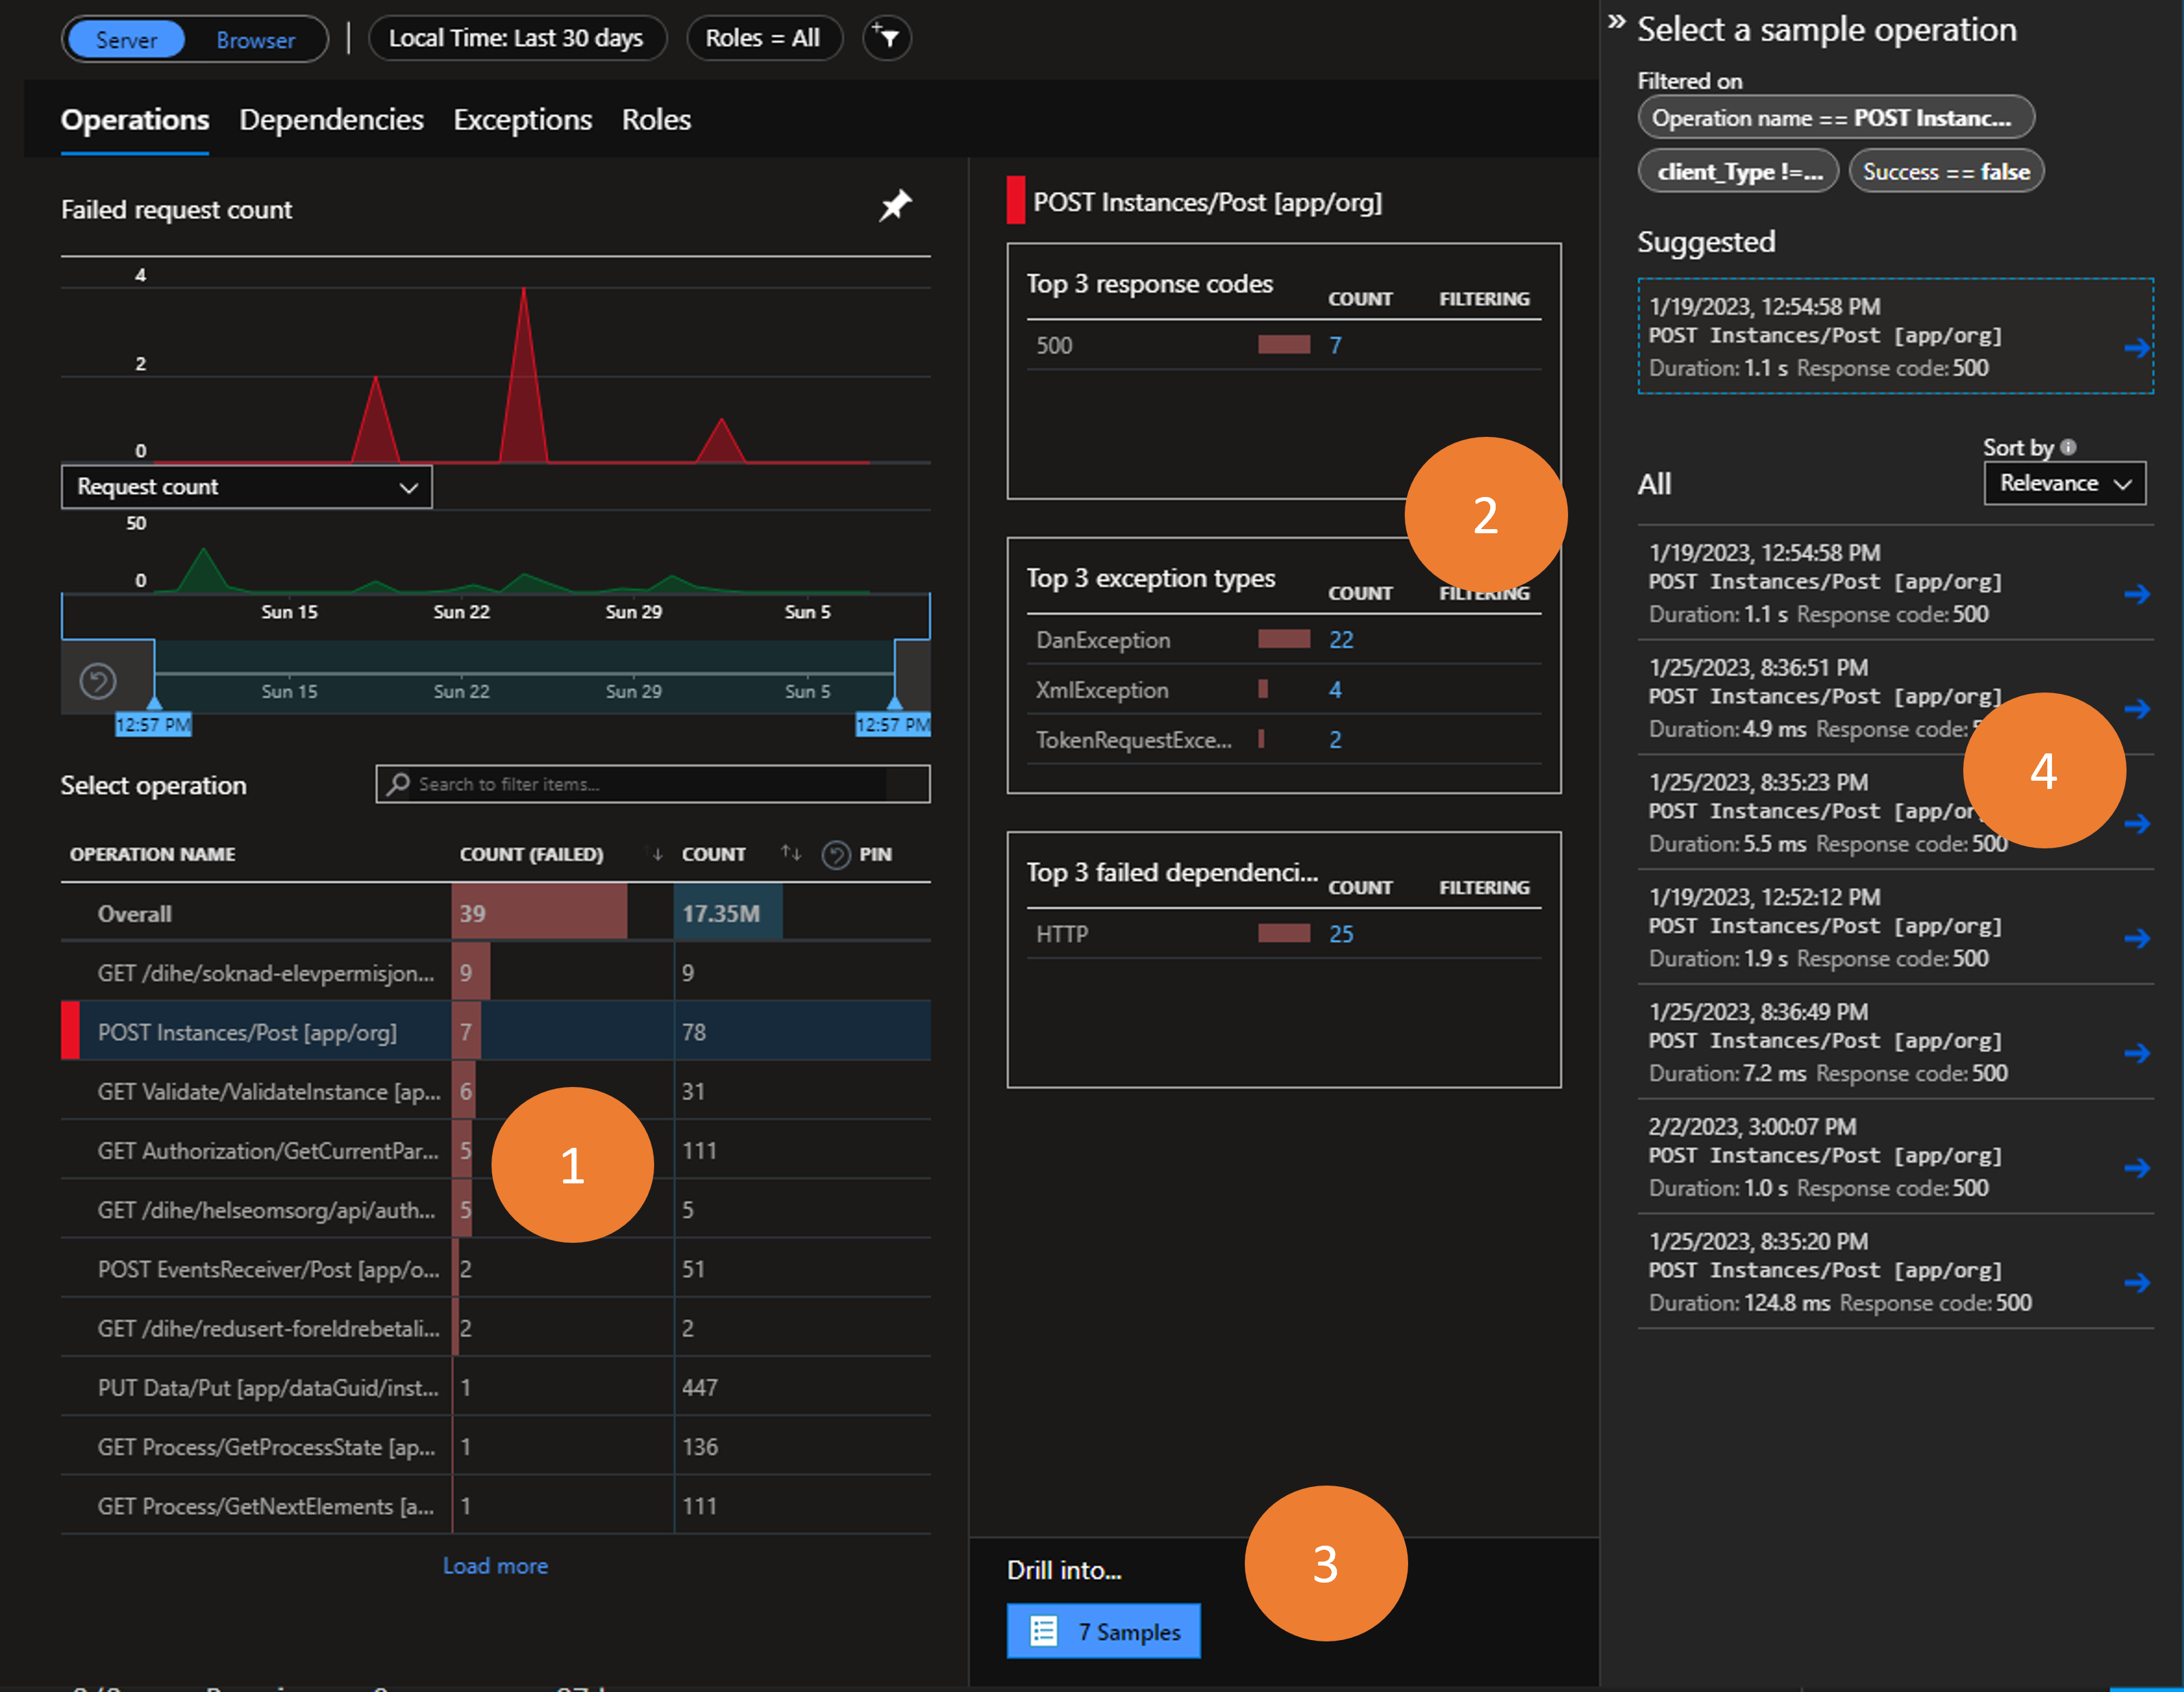The width and height of the screenshot is (2184, 1692).
Task: Switch to the Browser toggle
Action: (255, 40)
